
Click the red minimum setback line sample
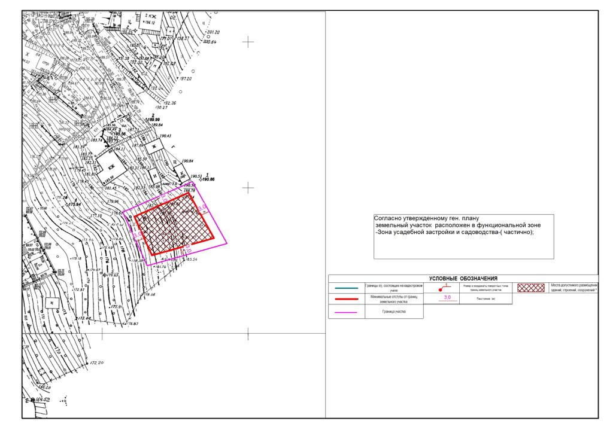click(x=347, y=299)
